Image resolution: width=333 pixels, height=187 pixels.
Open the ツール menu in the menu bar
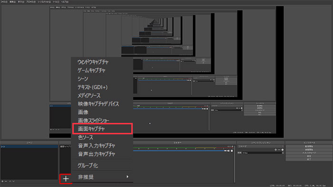tap(56, 2)
